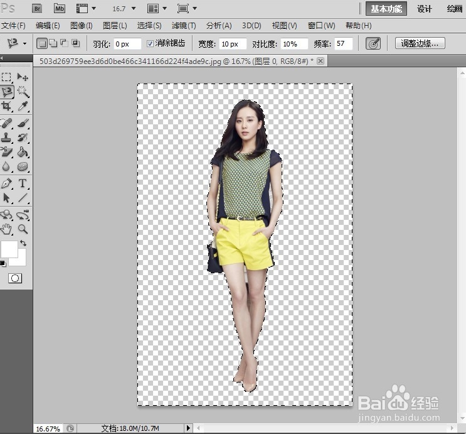Toggle tablet pen pressure for width
Image resolution: width=466 pixels, height=434 pixels.
[373, 44]
